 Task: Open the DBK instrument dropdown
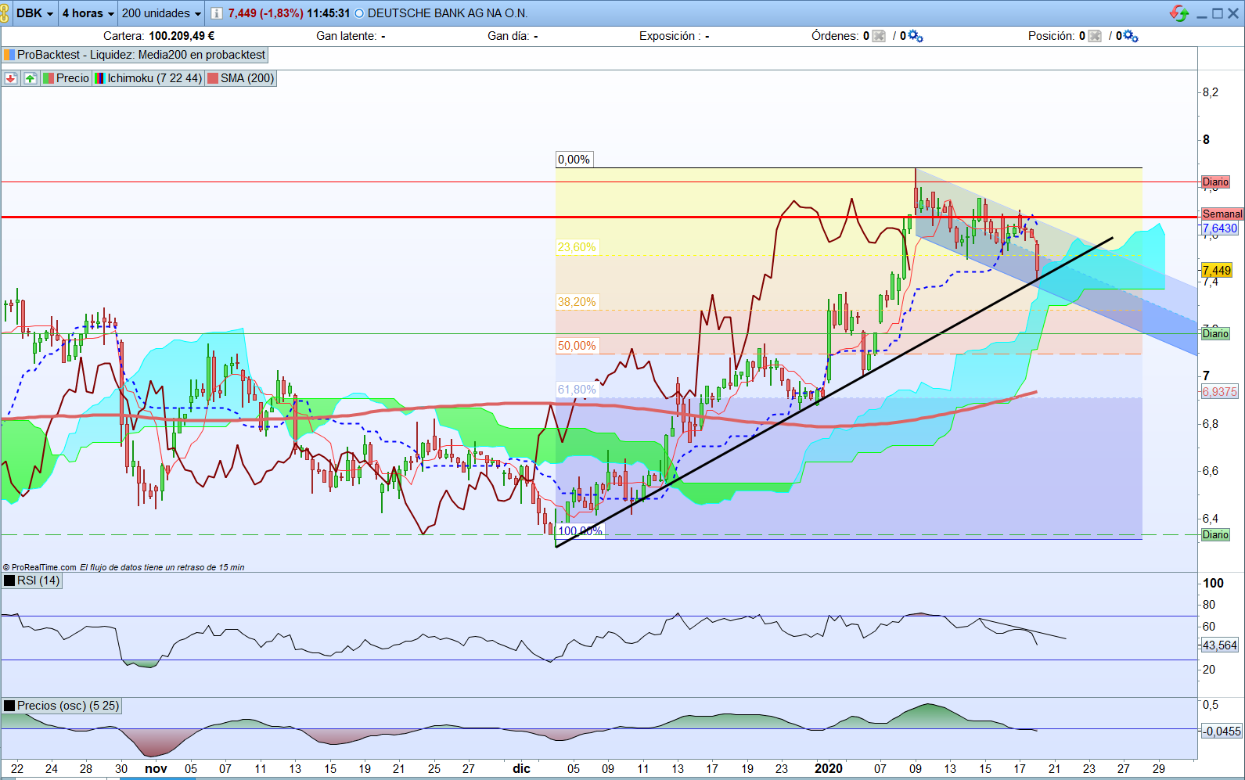34,13
